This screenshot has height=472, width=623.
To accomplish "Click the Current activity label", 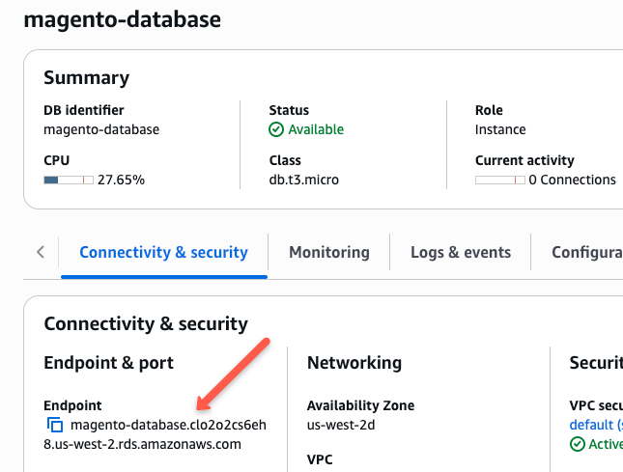I will point(524,160).
